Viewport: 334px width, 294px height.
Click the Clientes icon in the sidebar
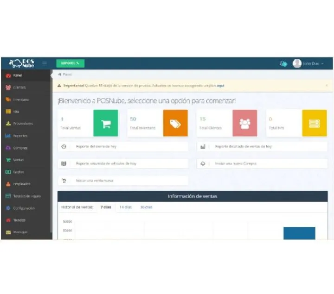[8, 88]
